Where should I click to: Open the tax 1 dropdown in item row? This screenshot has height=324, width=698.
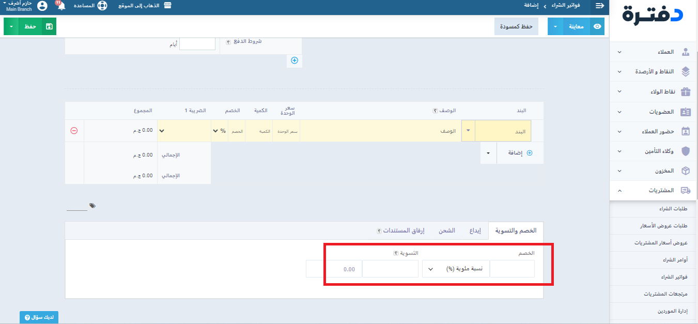coord(184,131)
